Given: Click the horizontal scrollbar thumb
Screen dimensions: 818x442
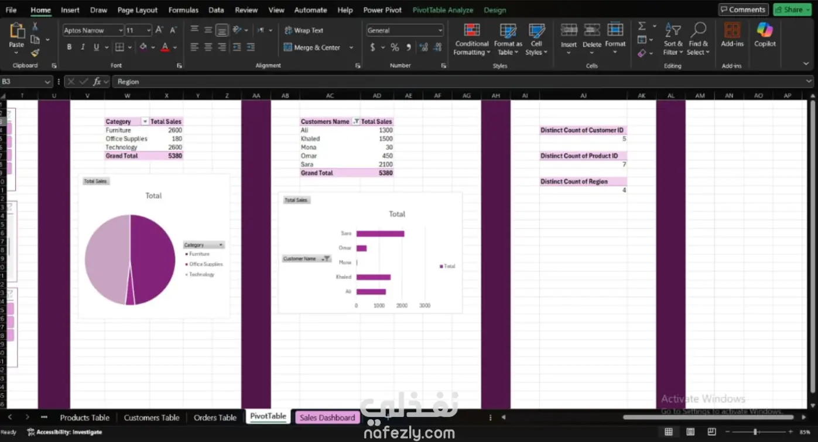Looking at the screenshot, I should tap(708, 417).
